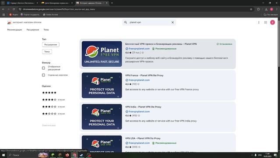Click the taskbar clock
This screenshot has width=280, height=158.
click(267, 155)
